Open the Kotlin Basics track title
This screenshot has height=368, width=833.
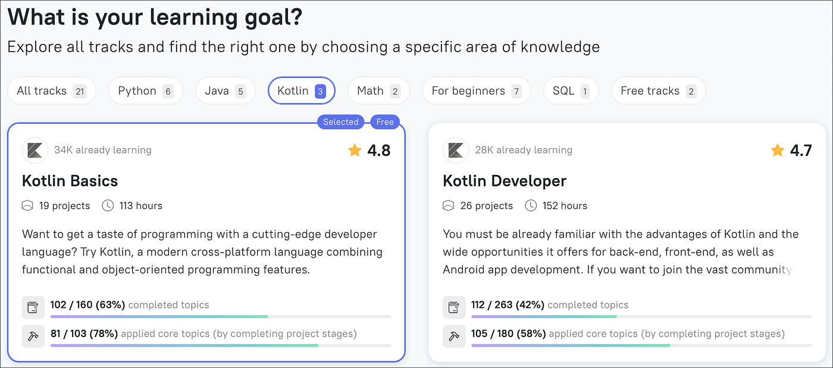tap(70, 181)
